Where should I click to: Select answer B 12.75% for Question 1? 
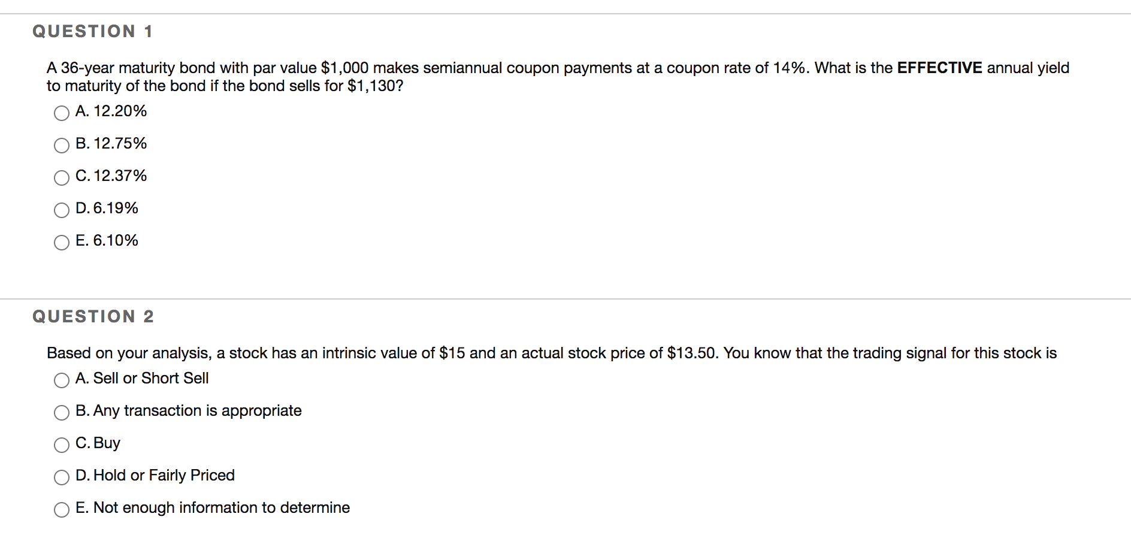[61, 145]
